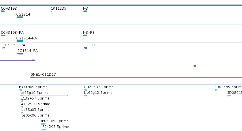Image resolution: width=242 pixels, height=131 pixels.
Task: Select the CG1314-PA protein arrow
Action: click(20, 54)
